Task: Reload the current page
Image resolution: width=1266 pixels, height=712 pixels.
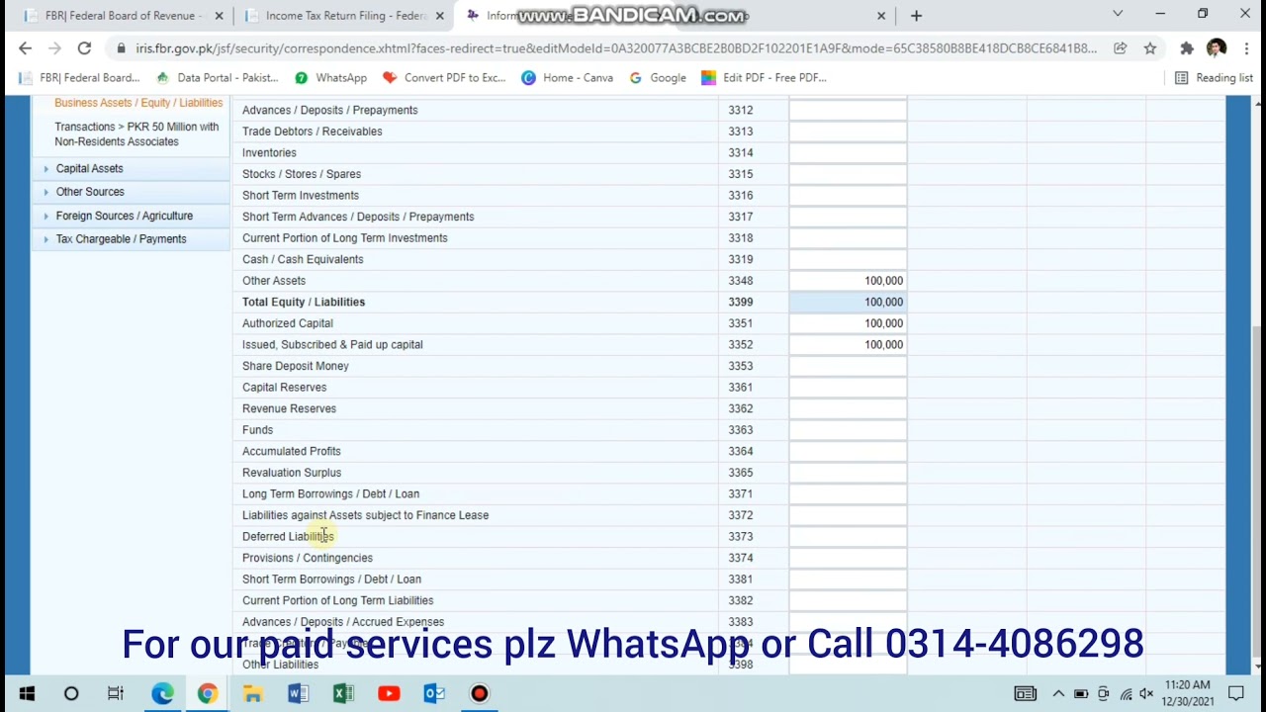Action: point(84,47)
